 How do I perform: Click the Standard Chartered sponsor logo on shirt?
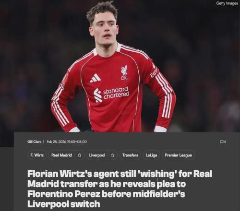[x=111, y=94]
